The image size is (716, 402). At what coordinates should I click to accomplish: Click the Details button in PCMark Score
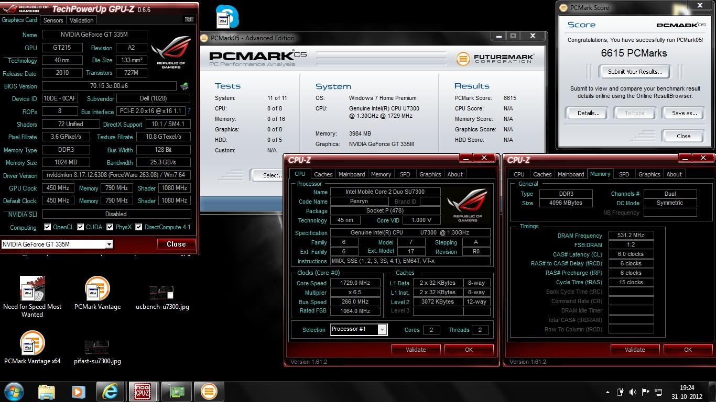[588, 113]
